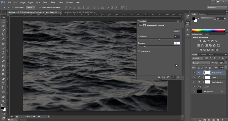Collapse the Properties panel with double arrows

pos(178,21)
